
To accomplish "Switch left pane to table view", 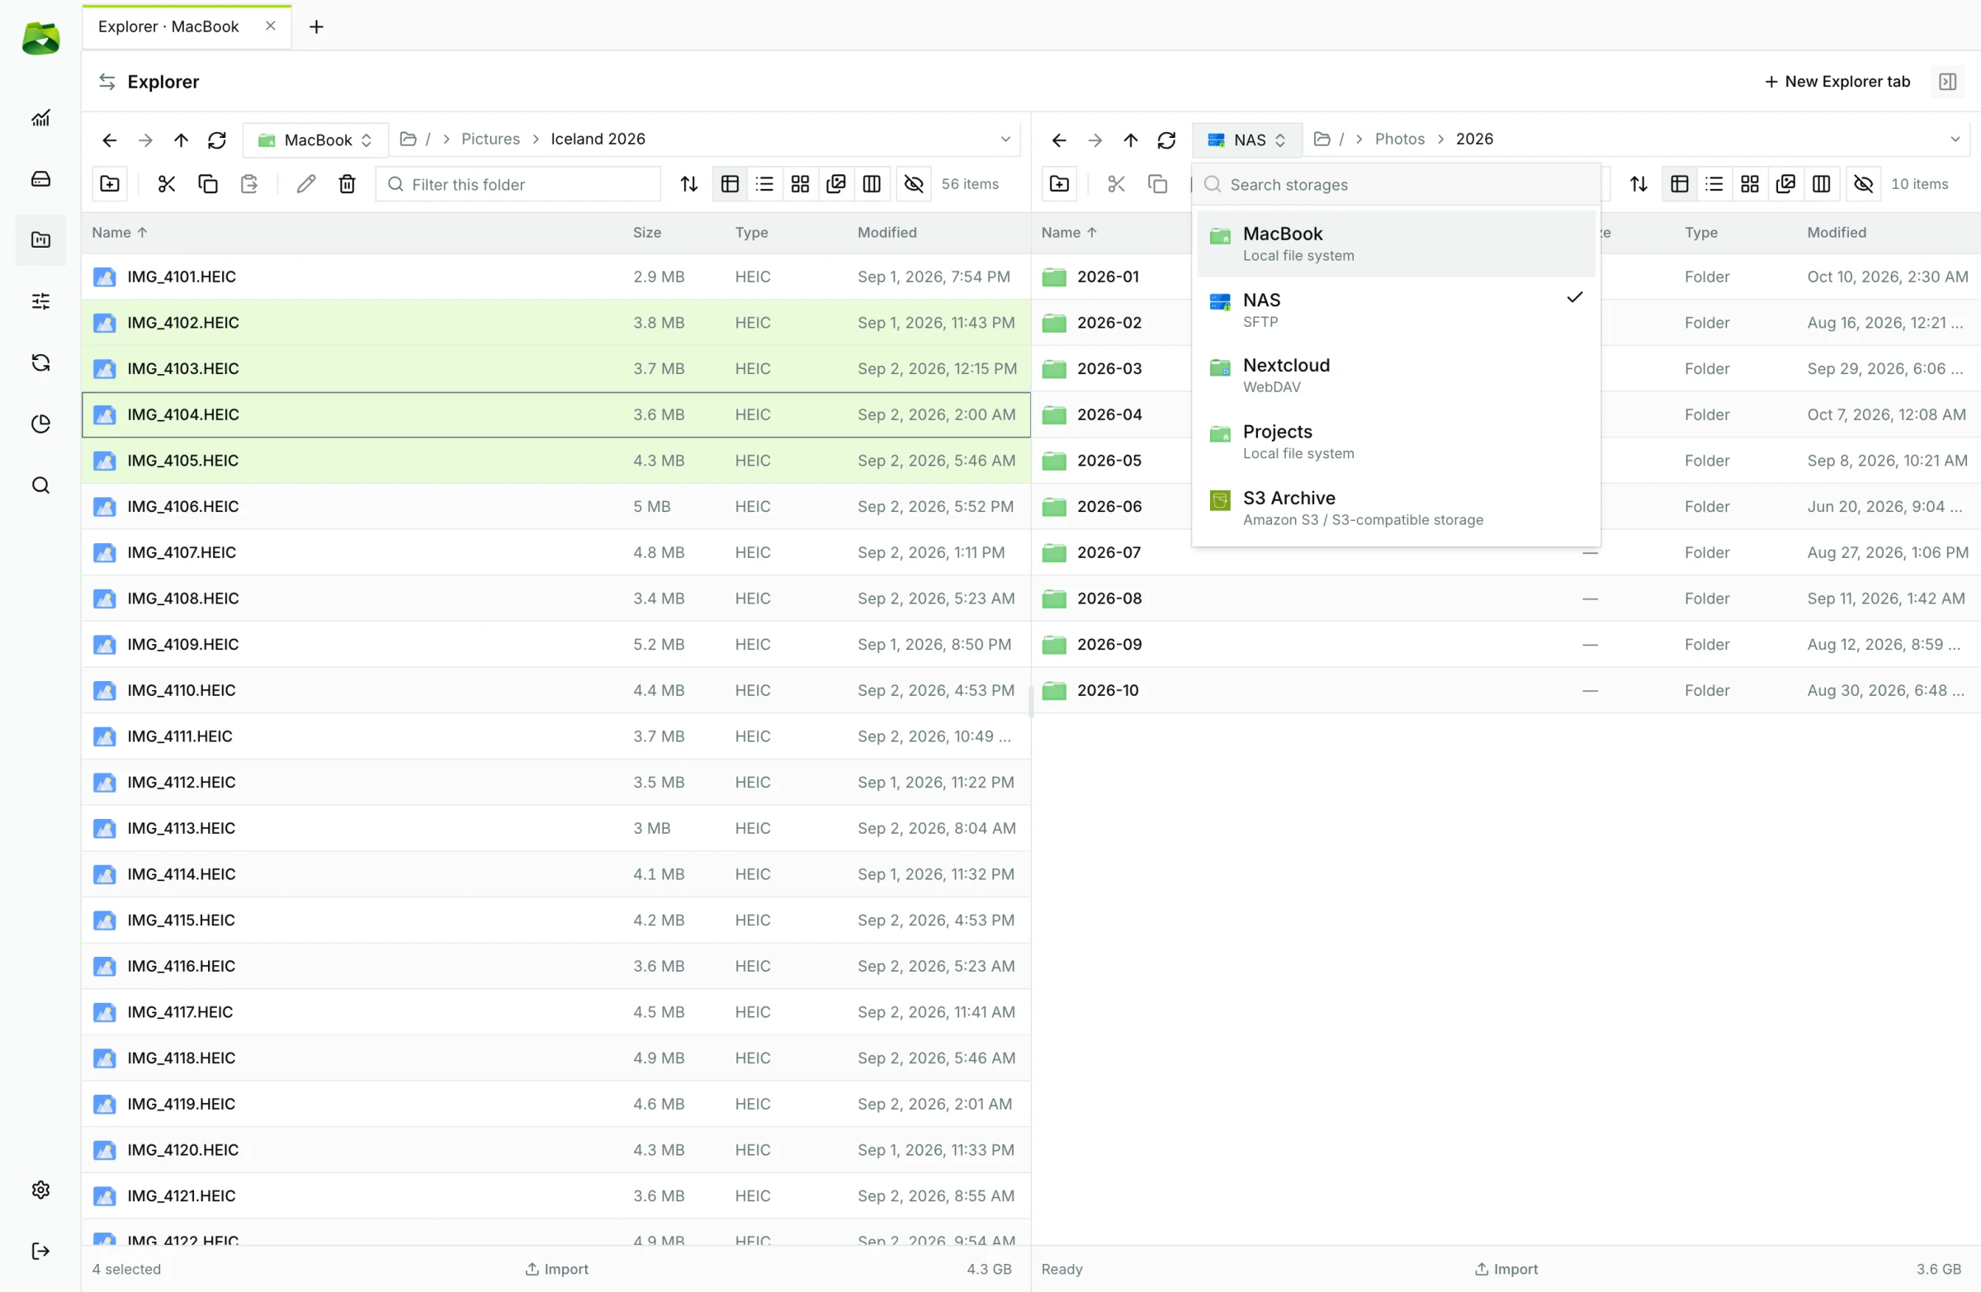I will 730,184.
